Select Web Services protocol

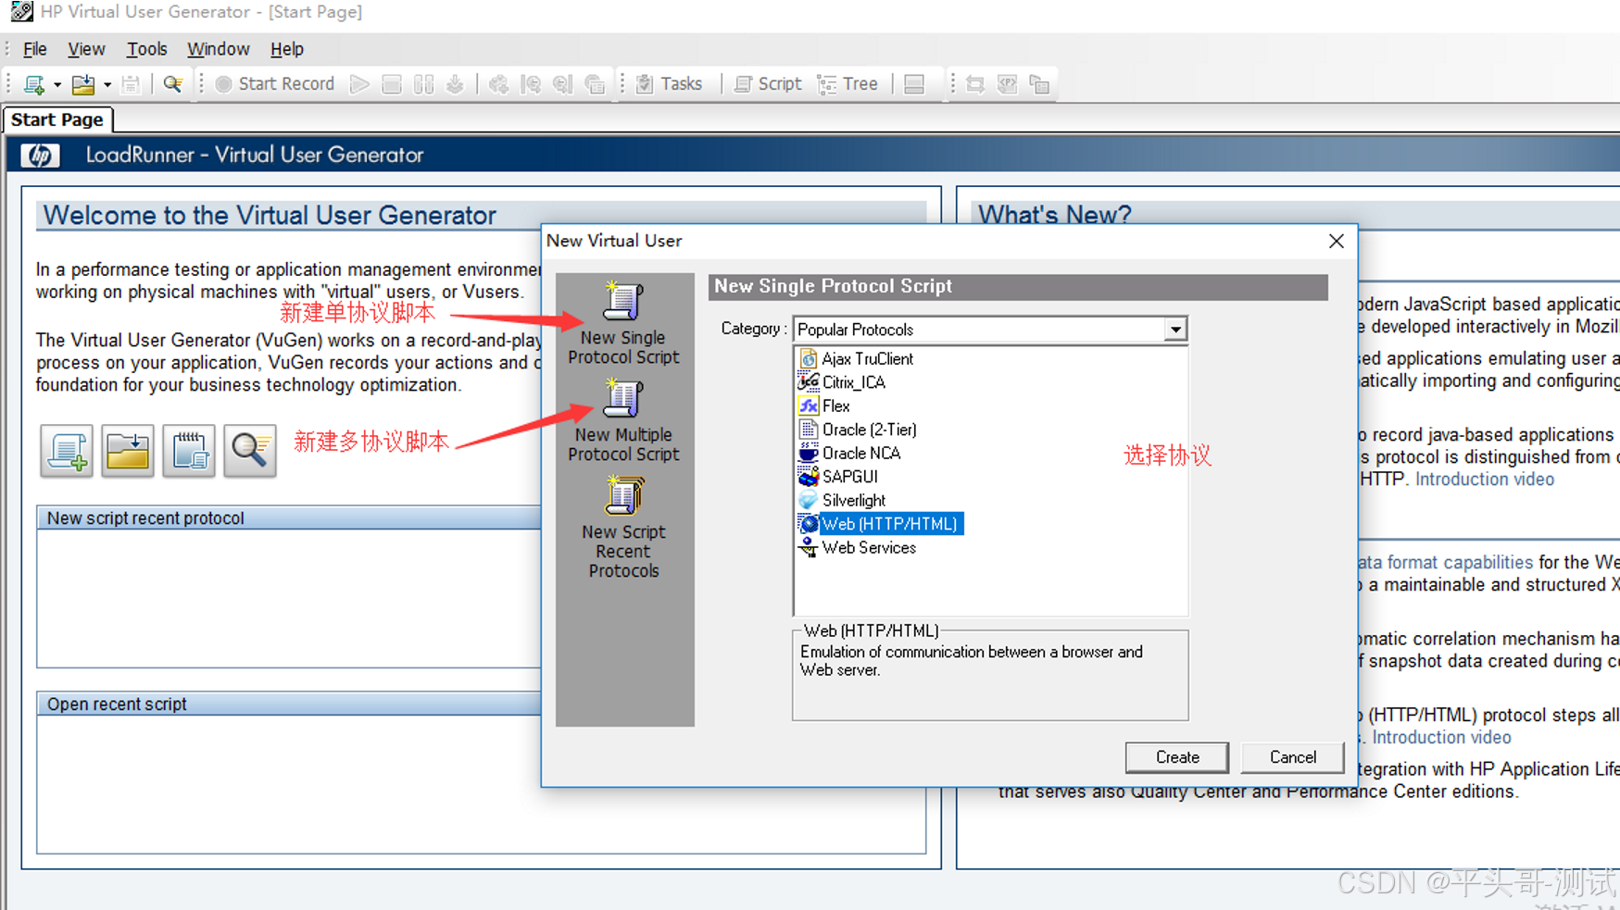tap(858, 548)
